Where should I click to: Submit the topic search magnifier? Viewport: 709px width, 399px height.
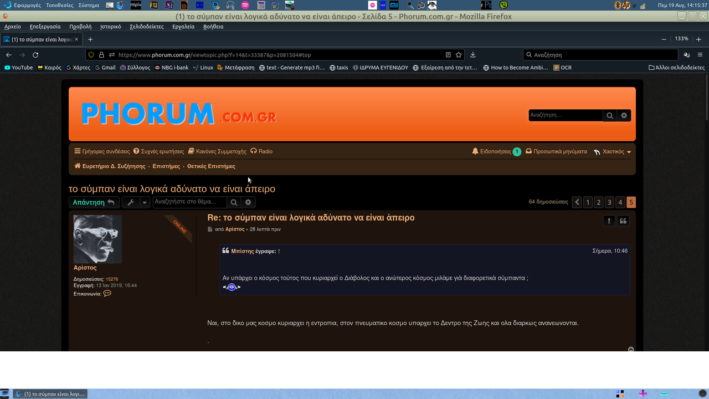(234, 202)
